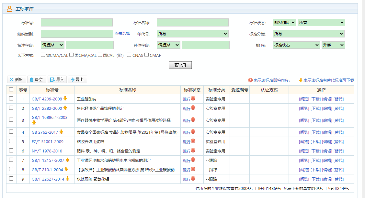Viewport: 365px width, 198px height.
Task: Click the 认证方式 column header
Action: tap(269, 90)
